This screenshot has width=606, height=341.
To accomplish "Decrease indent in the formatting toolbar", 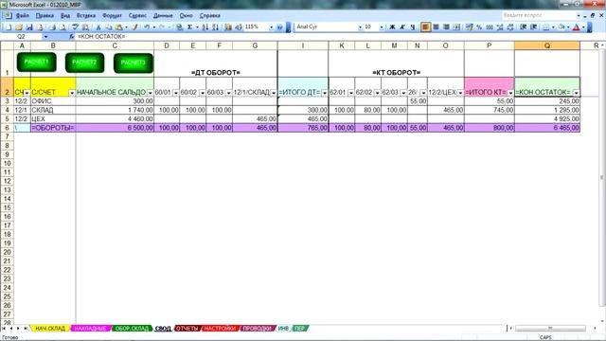I will point(524,27).
